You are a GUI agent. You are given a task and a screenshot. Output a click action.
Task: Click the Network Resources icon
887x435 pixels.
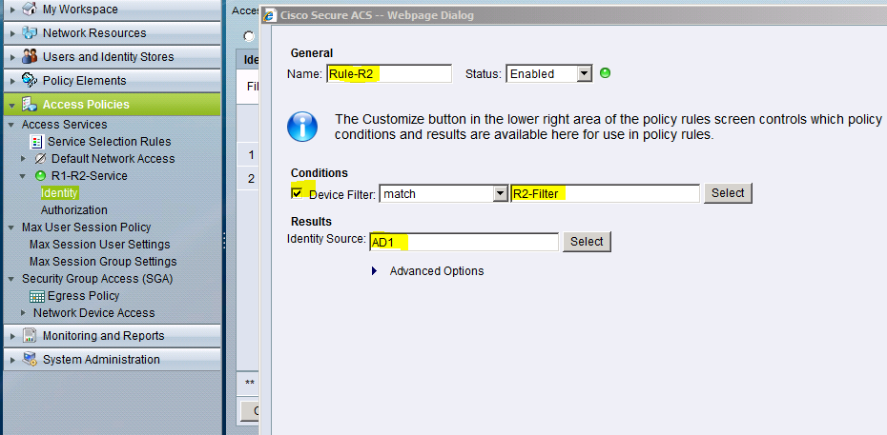(x=30, y=33)
